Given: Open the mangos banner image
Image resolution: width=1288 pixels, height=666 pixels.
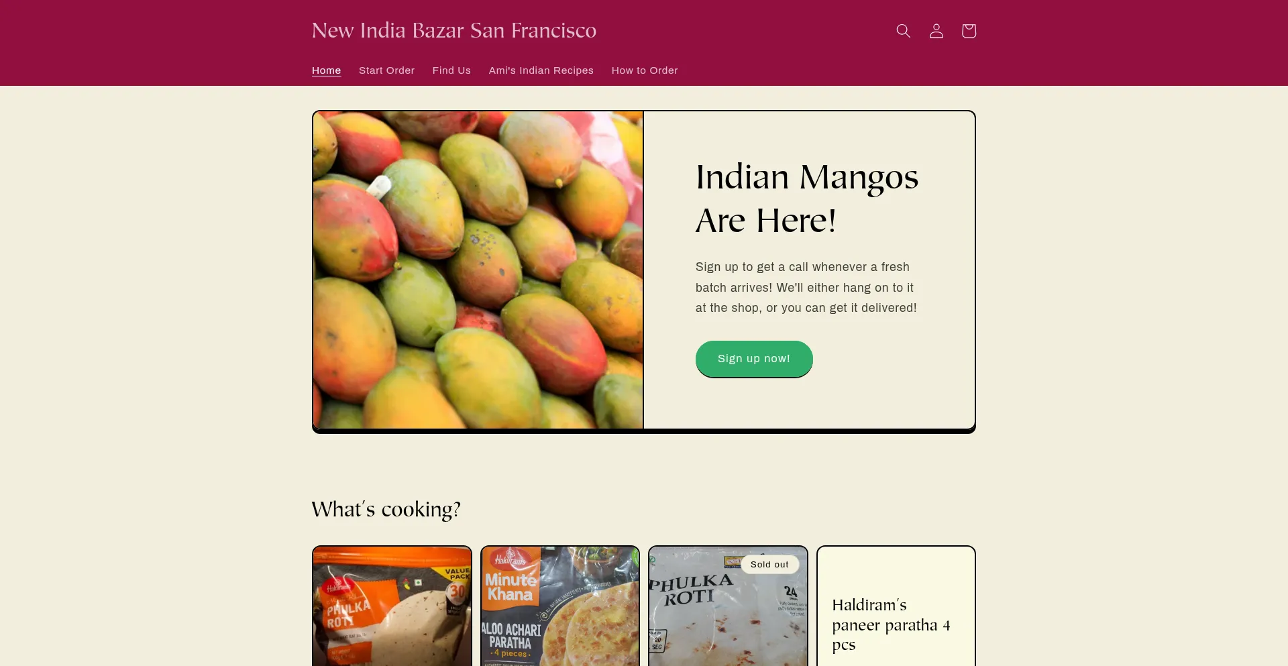Looking at the screenshot, I should pyautogui.click(x=478, y=270).
